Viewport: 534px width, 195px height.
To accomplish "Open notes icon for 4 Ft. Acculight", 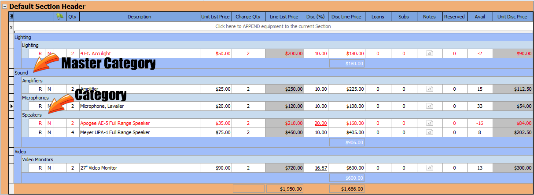I will tap(429, 53).
